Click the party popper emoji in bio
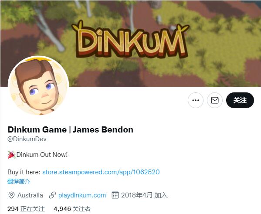This screenshot has width=261, height=214. [x=11, y=155]
